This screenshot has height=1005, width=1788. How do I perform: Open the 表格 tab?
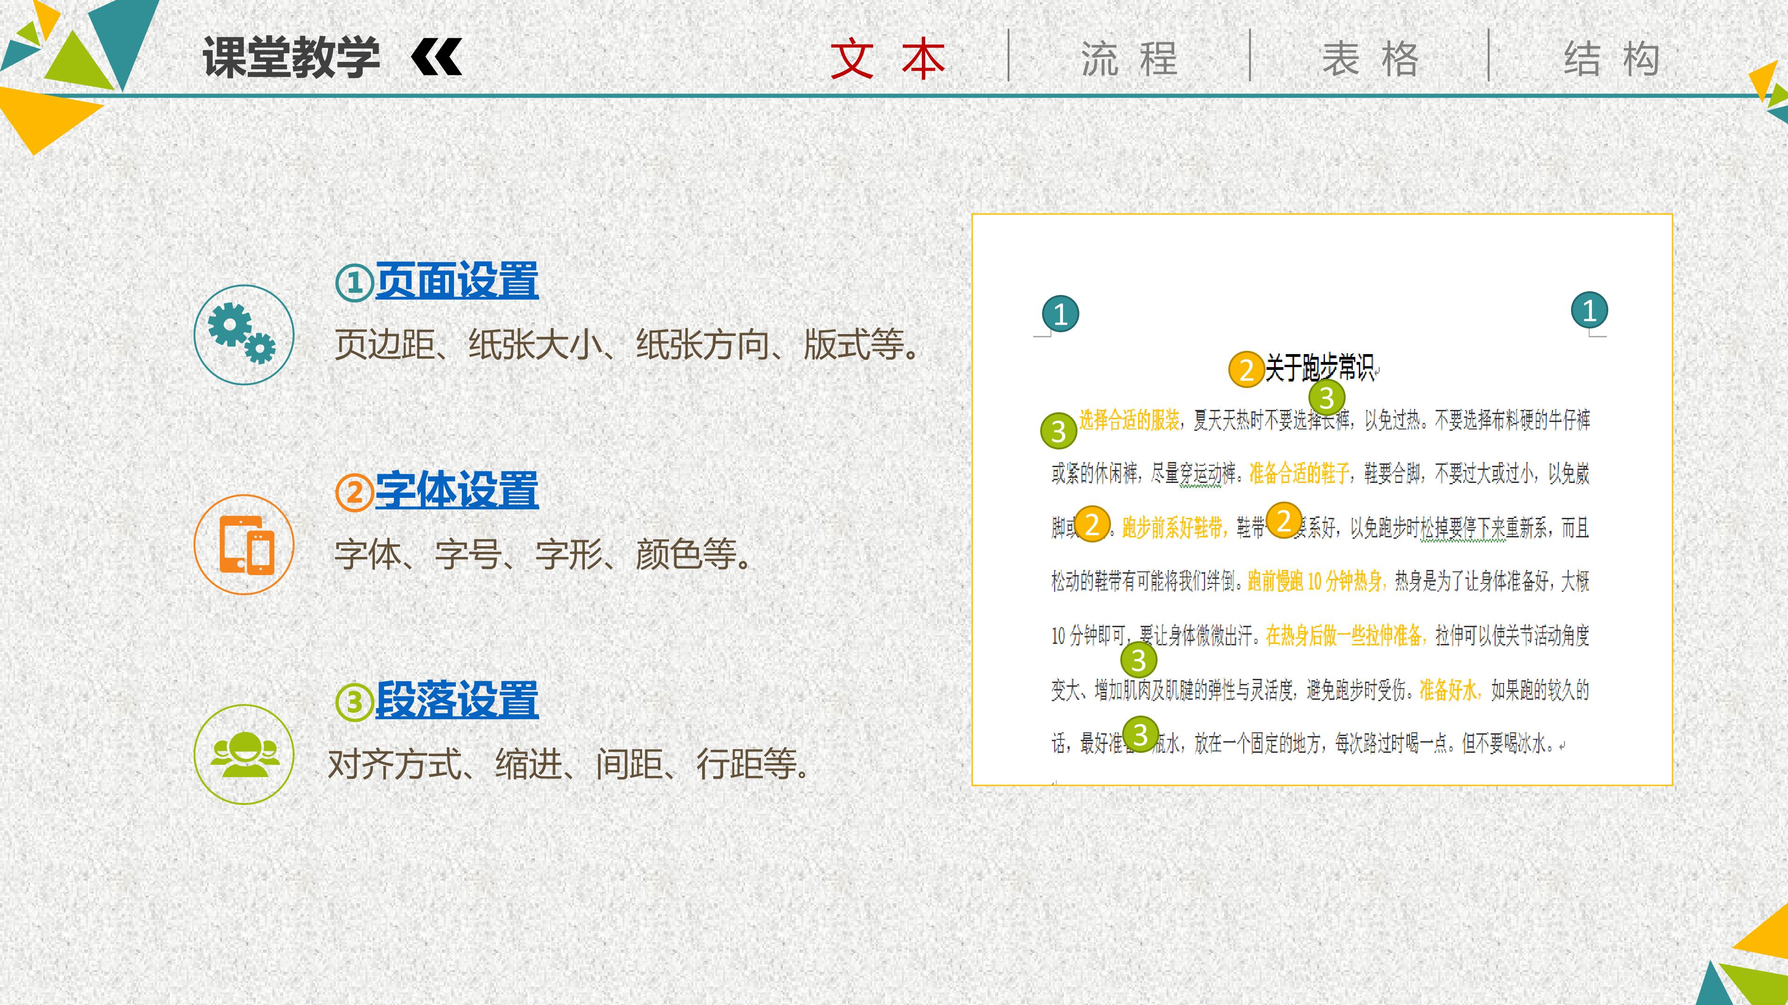[x=1370, y=58]
